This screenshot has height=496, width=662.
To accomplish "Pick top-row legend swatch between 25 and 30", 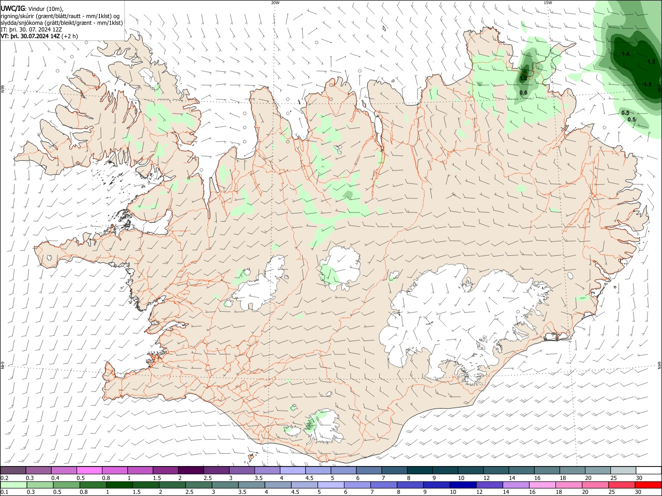I will click(624, 471).
